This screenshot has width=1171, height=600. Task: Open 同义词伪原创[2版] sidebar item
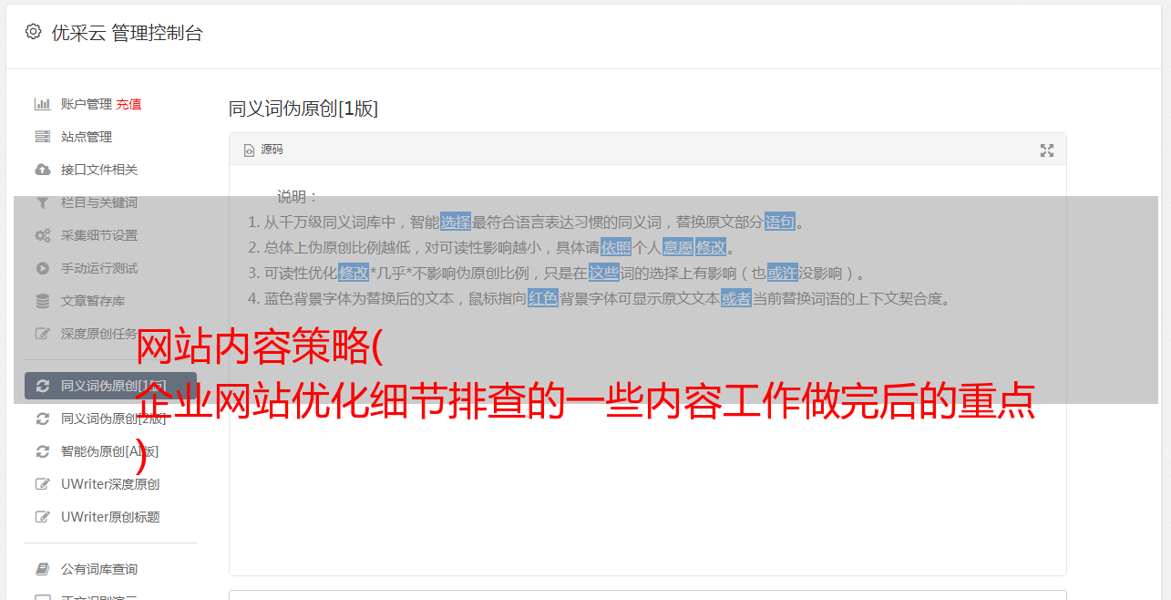[110, 419]
